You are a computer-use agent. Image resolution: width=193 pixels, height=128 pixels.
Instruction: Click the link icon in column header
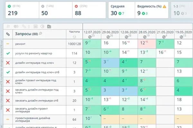click(8, 34)
